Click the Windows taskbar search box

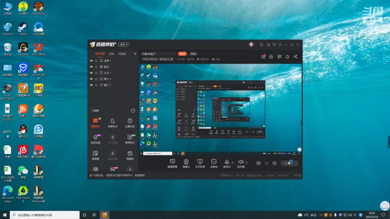tap(45, 215)
